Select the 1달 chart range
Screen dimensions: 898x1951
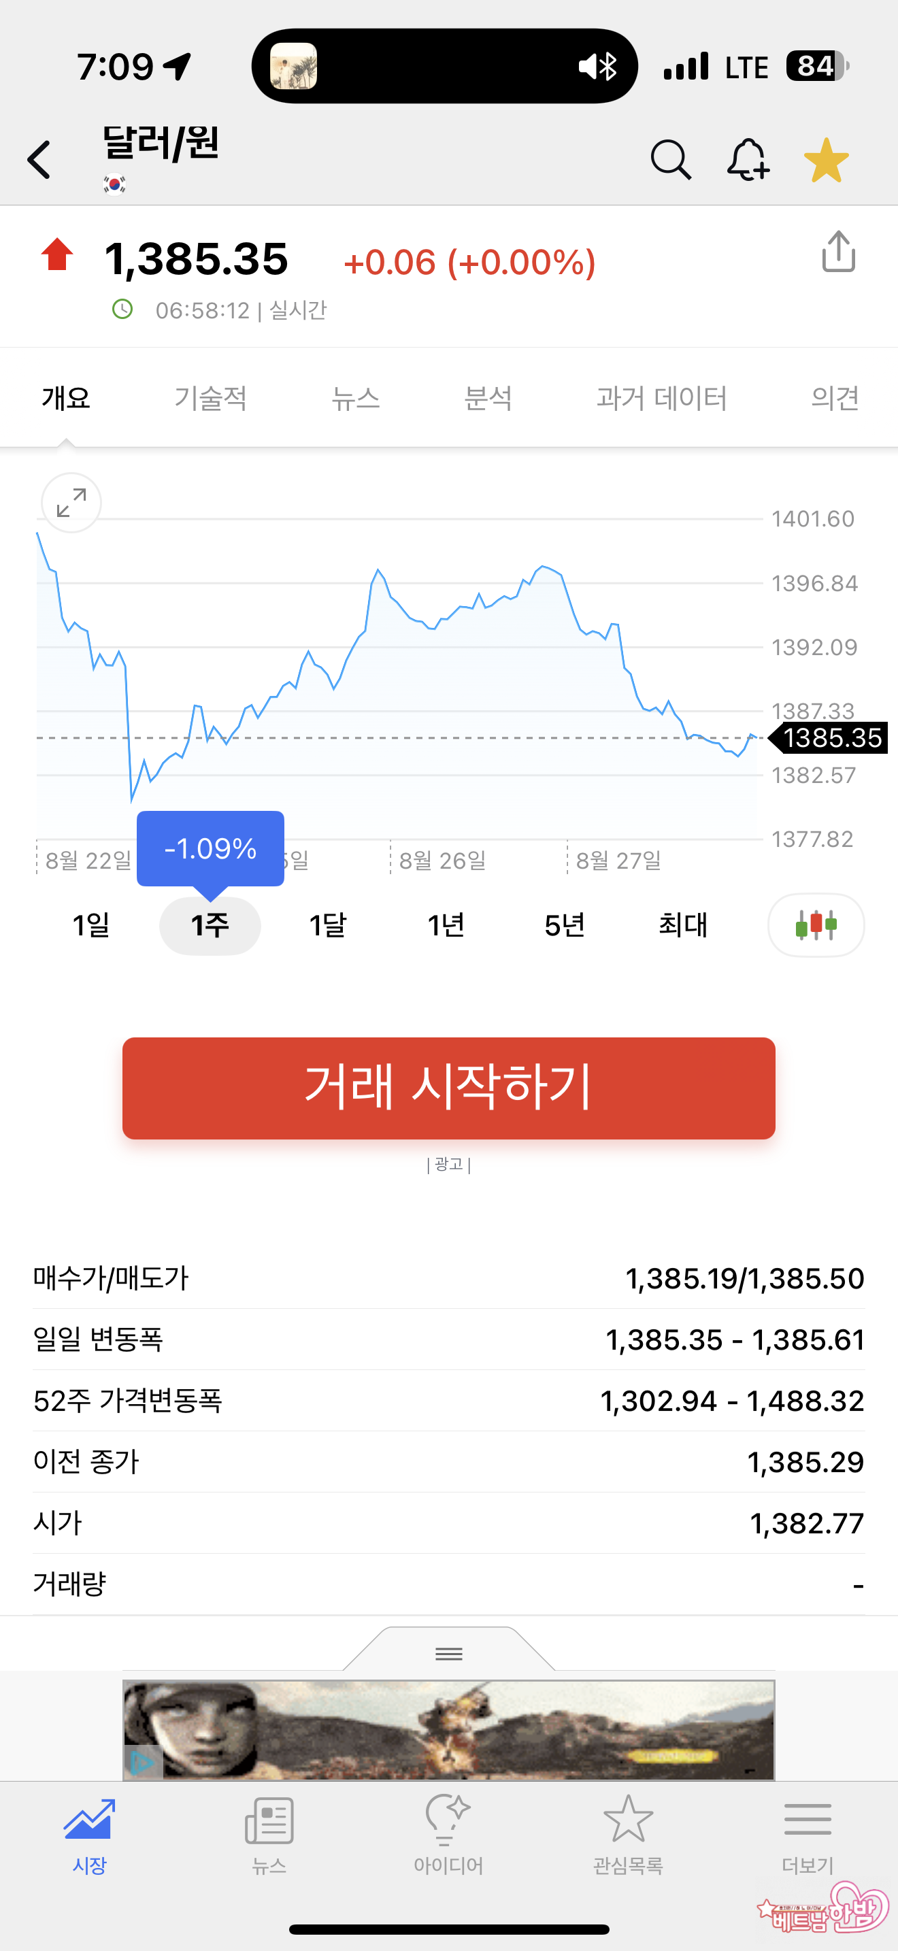click(x=328, y=924)
